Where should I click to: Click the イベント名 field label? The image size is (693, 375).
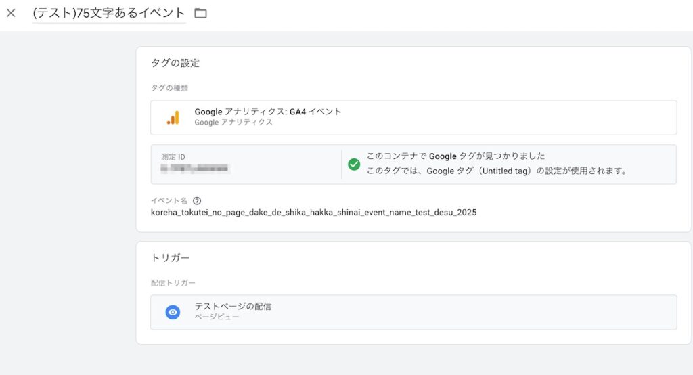pyautogui.click(x=169, y=200)
